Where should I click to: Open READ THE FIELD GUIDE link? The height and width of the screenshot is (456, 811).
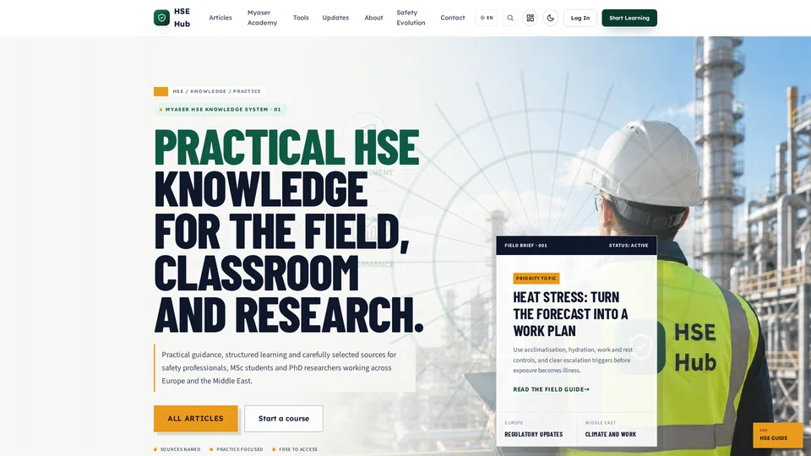(551, 389)
